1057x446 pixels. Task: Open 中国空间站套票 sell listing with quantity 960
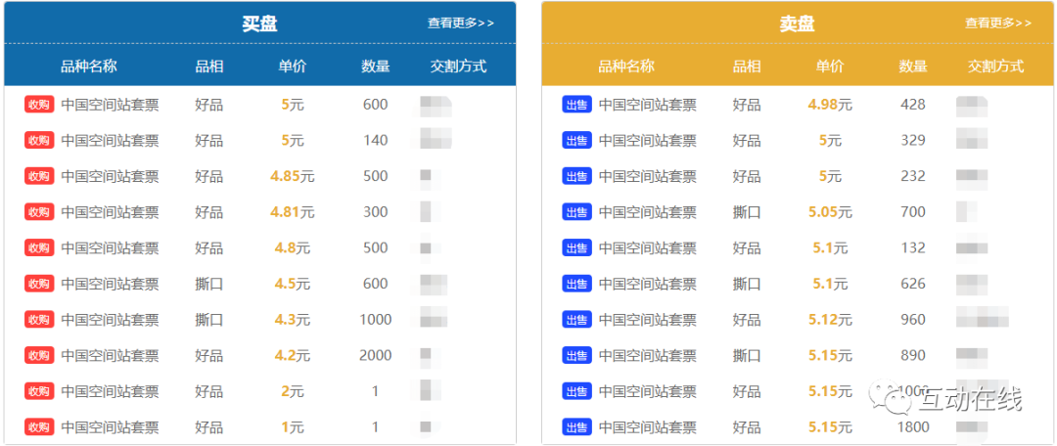(647, 320)
